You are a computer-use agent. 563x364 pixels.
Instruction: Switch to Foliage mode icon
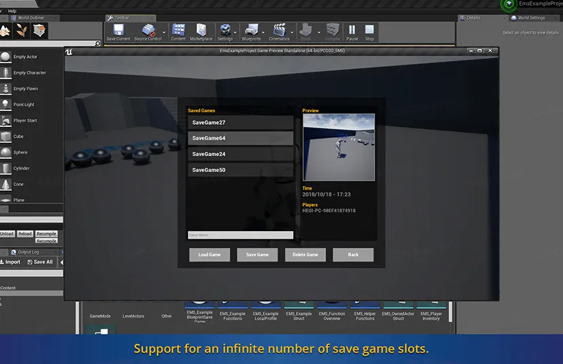pyautogui.click(x=22, y=31)
